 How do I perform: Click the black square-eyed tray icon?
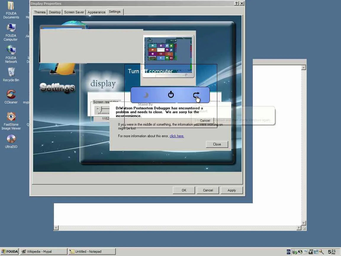[x=311, y=252]
